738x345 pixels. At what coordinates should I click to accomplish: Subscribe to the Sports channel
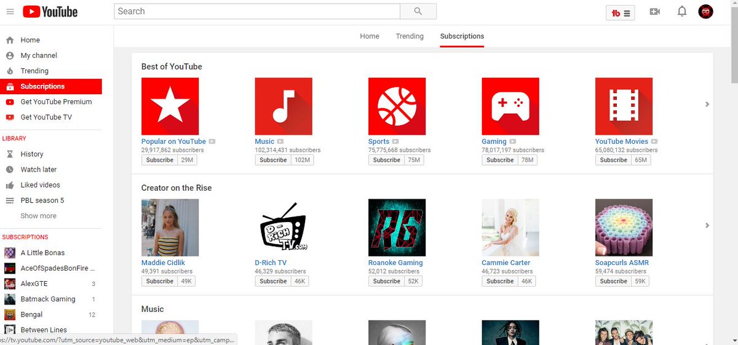pos(387,160)
